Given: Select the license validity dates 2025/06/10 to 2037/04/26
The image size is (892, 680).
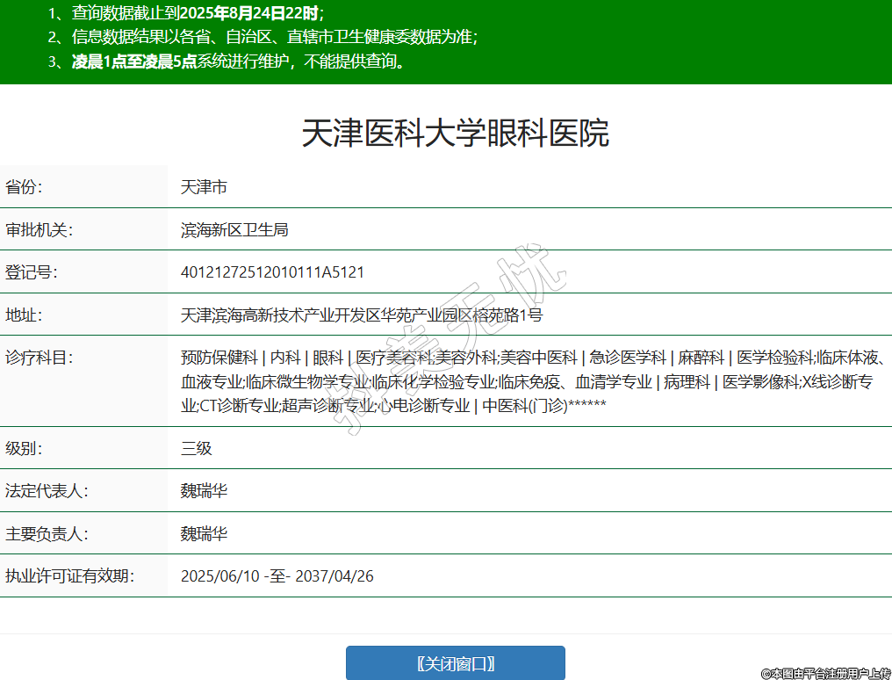Looking at the screenshot, I should coord(277,576).
